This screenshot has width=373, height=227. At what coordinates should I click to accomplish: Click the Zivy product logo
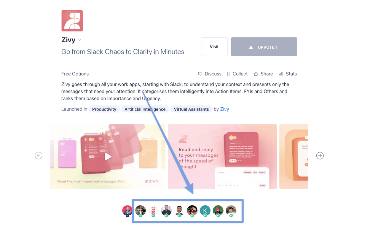[72, 21]
